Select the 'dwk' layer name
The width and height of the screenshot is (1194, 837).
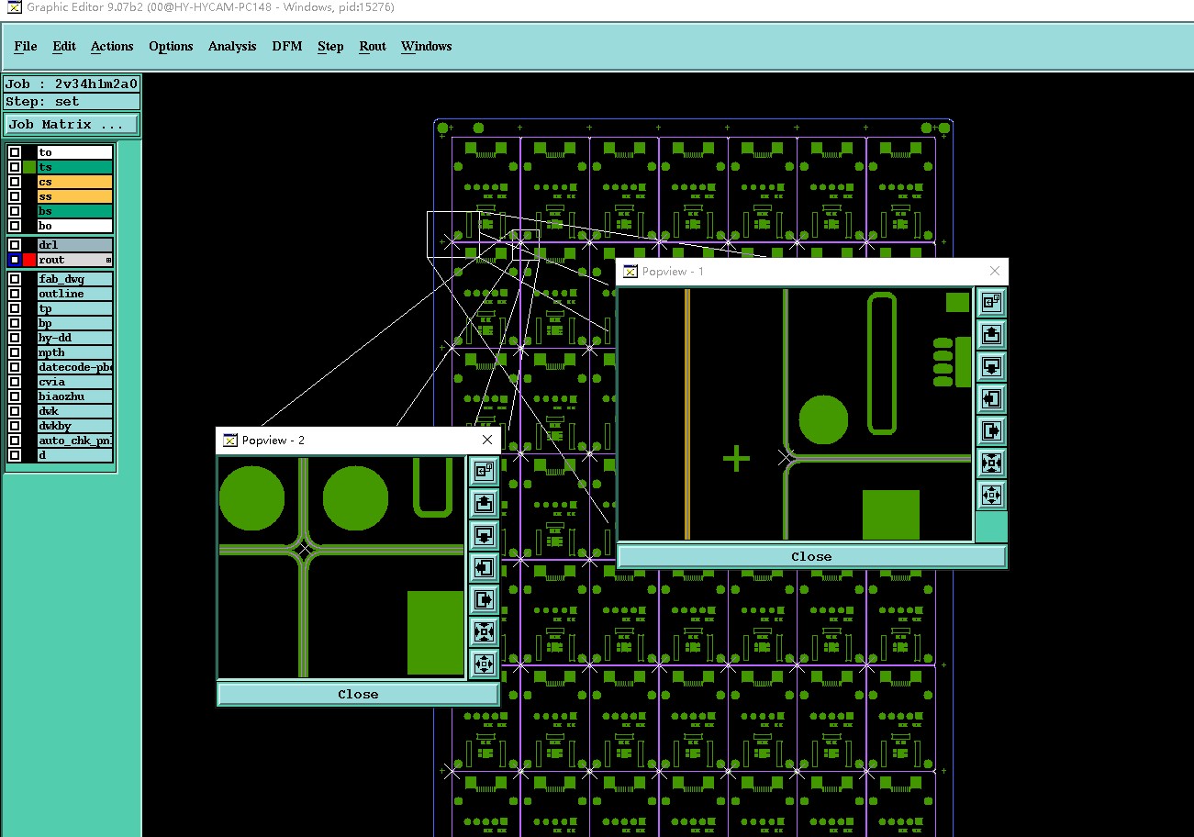(75, 411)
